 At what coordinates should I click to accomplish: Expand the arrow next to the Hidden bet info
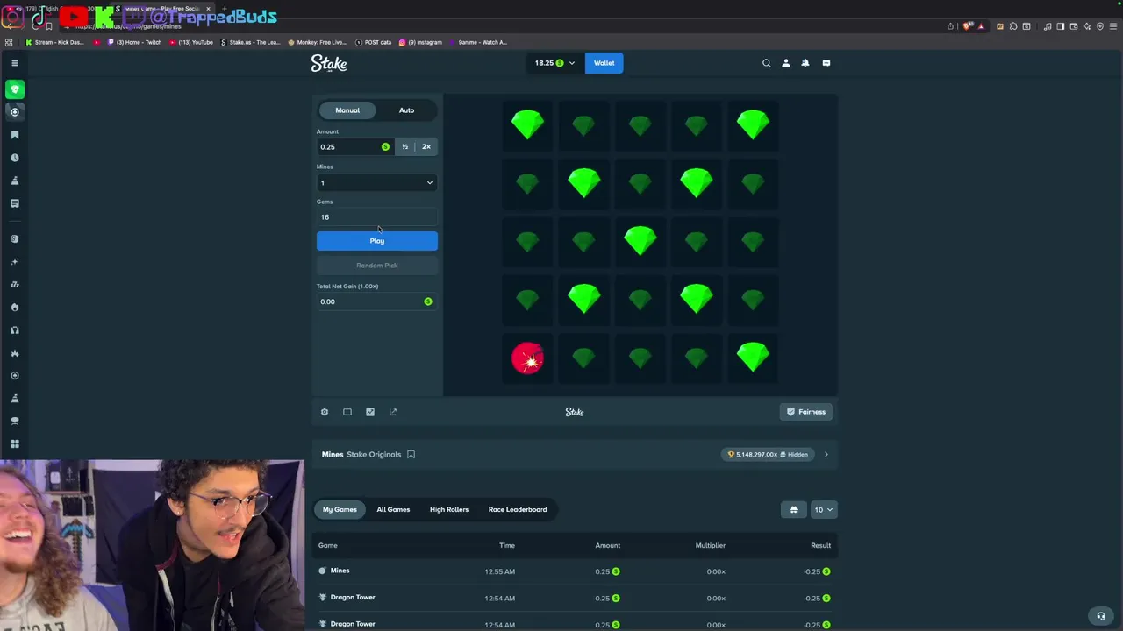tap(826, 454)
